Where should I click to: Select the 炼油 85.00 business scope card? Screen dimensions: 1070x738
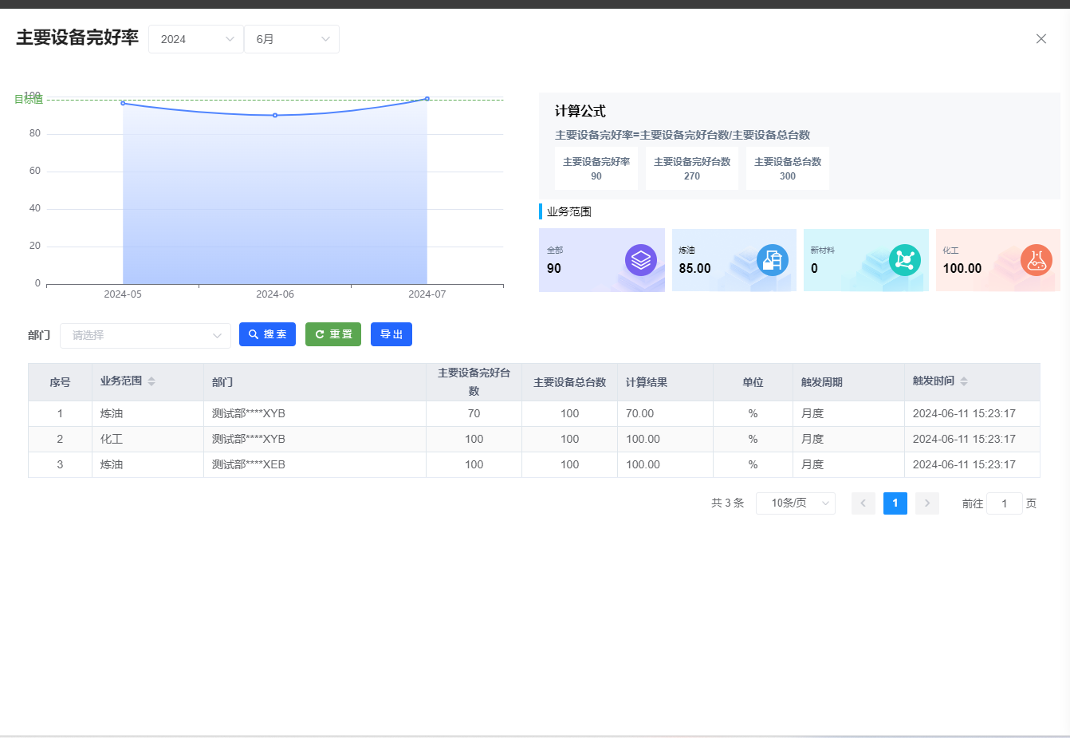point(734,260)
